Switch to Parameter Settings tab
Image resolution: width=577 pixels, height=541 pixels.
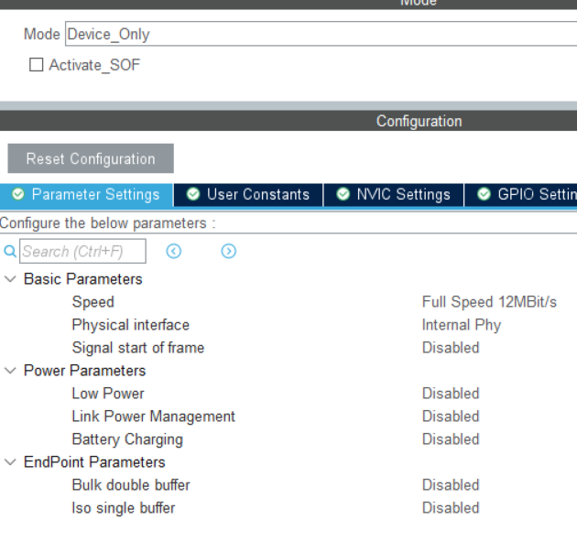pos(86,195)
